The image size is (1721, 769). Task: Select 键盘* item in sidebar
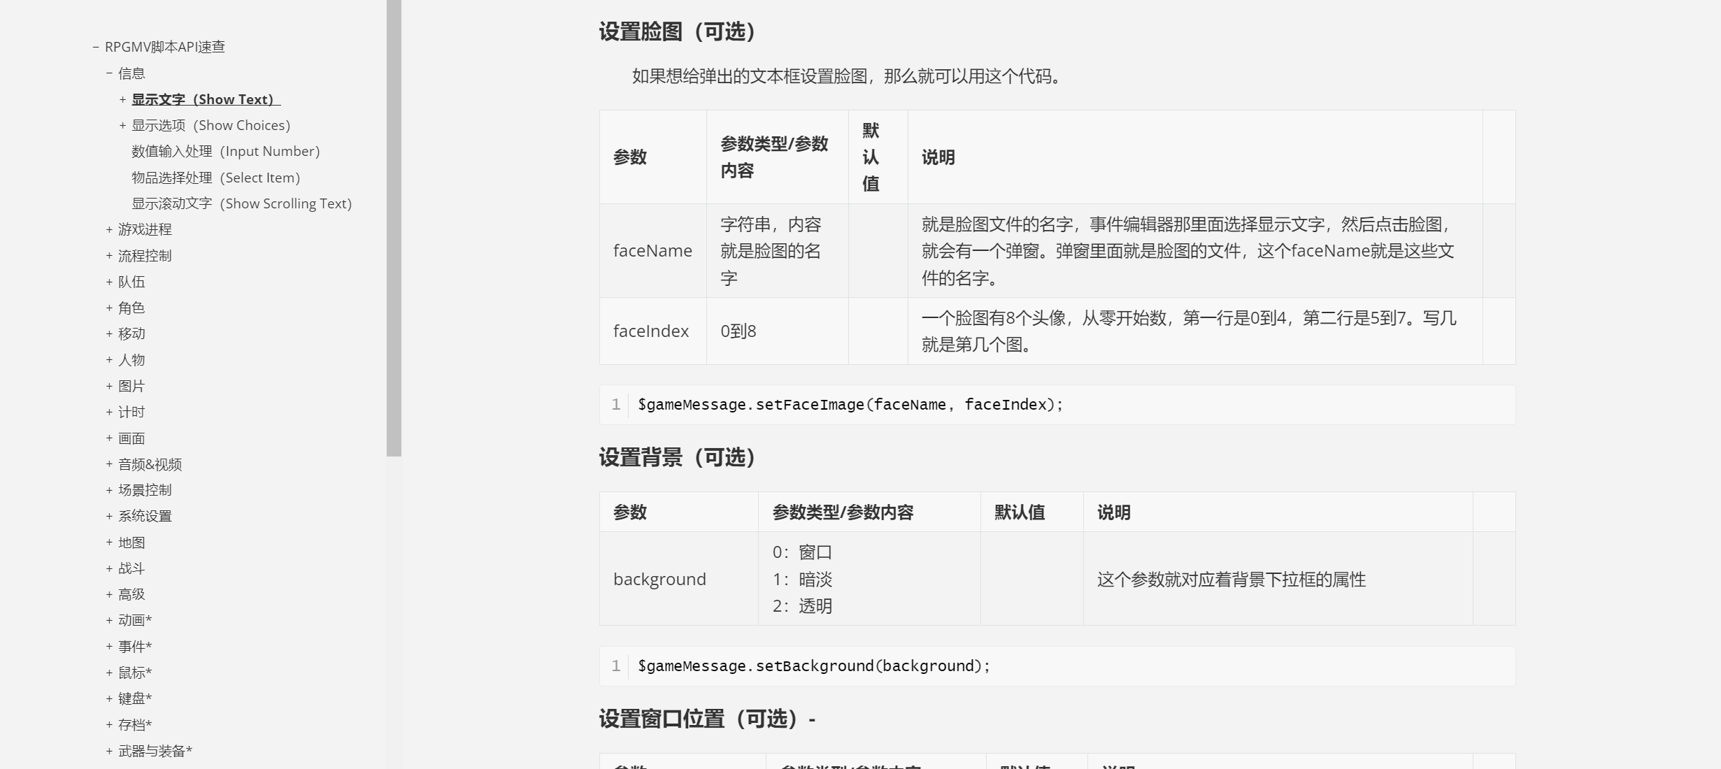pos(135,698)
